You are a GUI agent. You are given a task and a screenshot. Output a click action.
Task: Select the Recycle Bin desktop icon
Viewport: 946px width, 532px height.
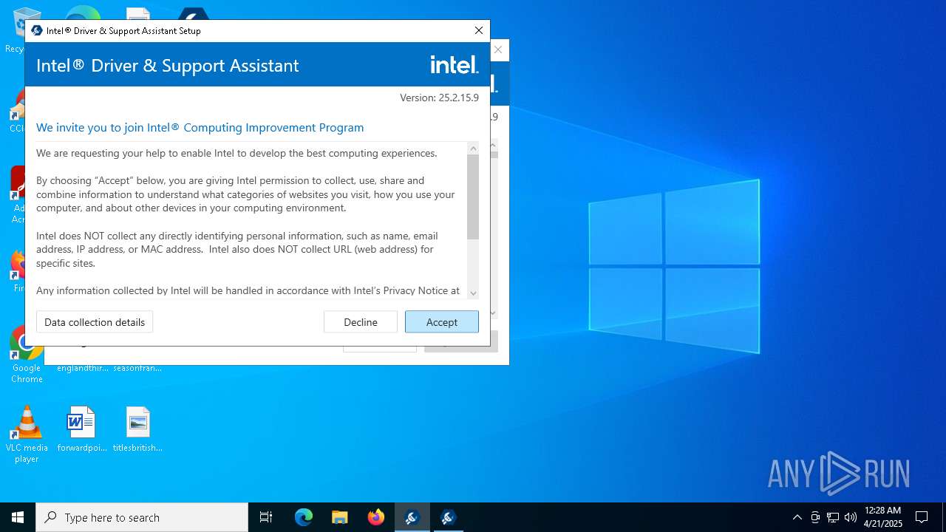point(16,30)
